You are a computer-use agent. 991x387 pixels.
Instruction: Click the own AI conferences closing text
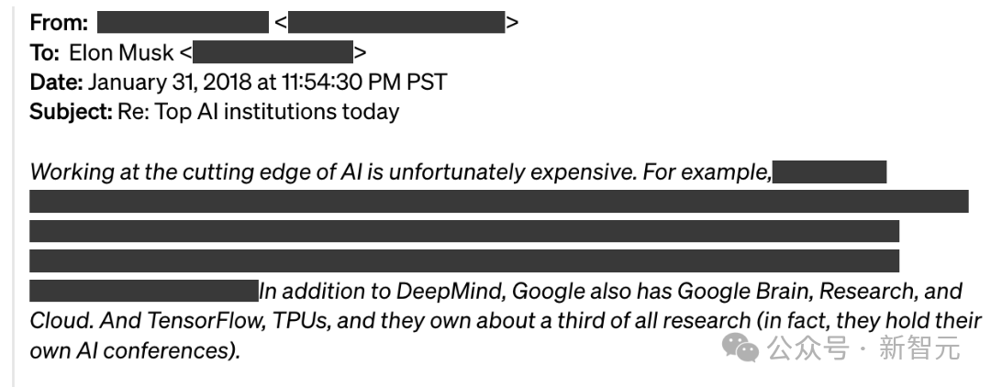(135, 350)
